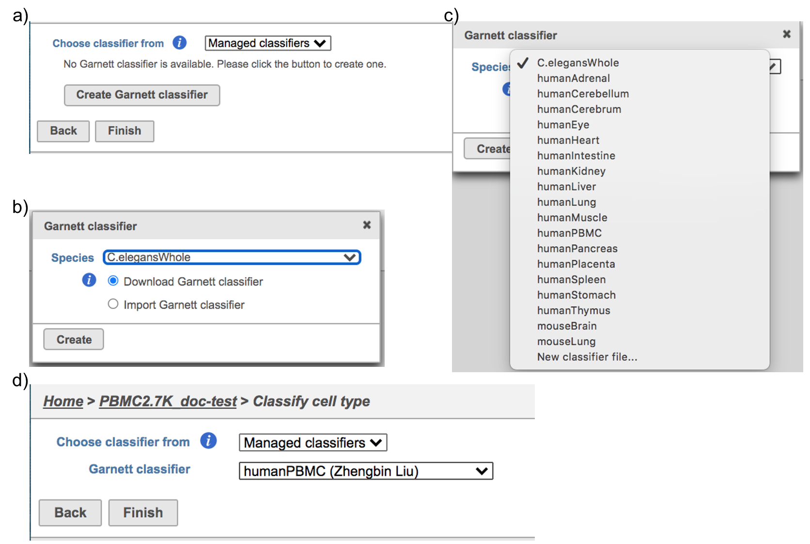Open the humanPBMC (Zhengbin Liu) classifier dropdown
The image size is (810, 544).
(365, 471)
